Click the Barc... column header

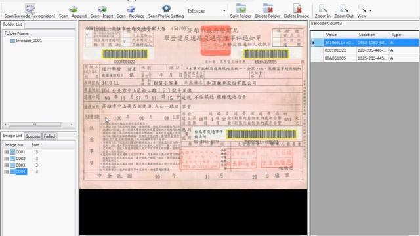point(37,145)
